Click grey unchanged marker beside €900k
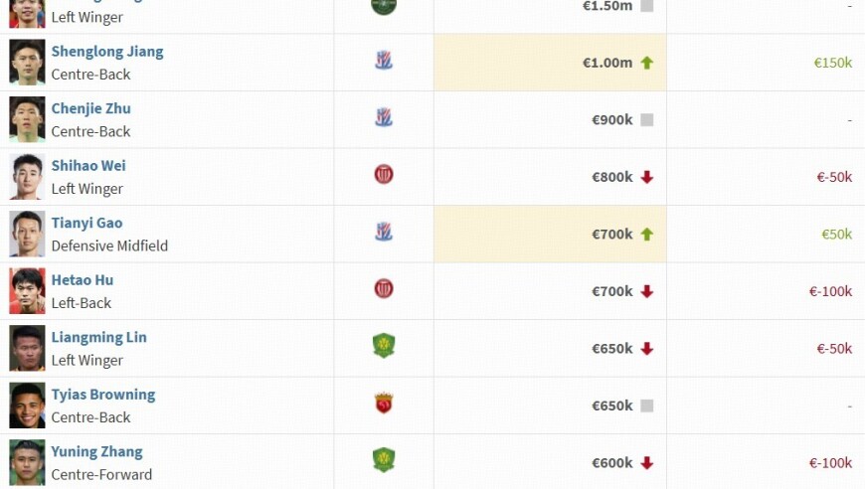The height and width of the screenshot is (489, 865). tap(647, 119)
